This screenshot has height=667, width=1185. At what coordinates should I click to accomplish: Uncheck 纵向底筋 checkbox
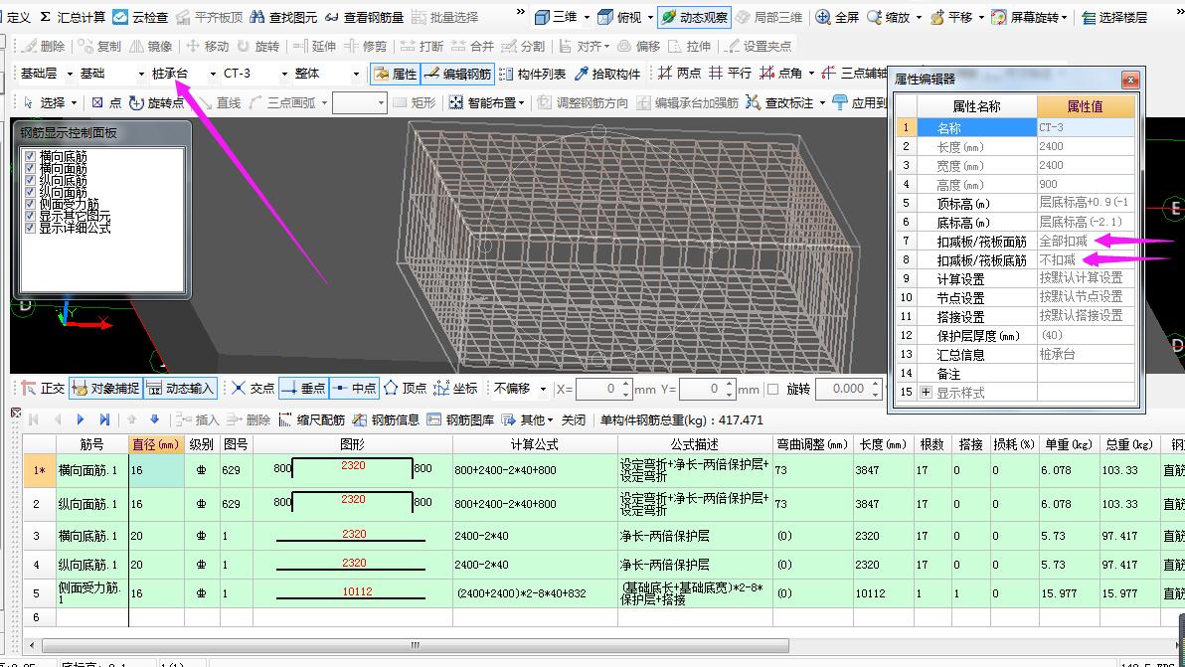tap(30, 181)
